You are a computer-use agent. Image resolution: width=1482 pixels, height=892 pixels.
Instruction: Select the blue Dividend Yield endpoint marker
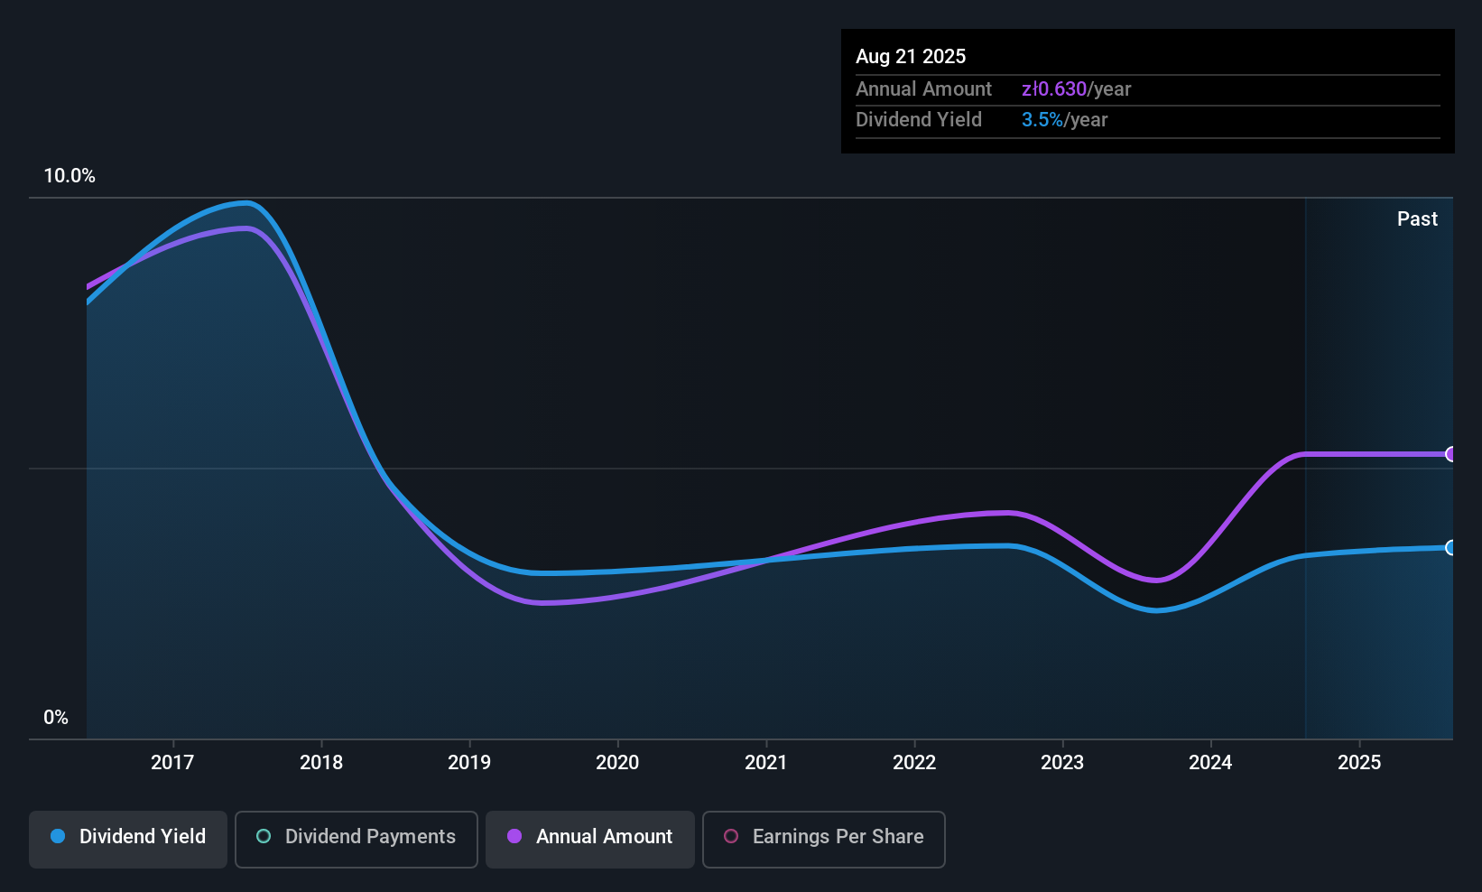(1450, 548)
